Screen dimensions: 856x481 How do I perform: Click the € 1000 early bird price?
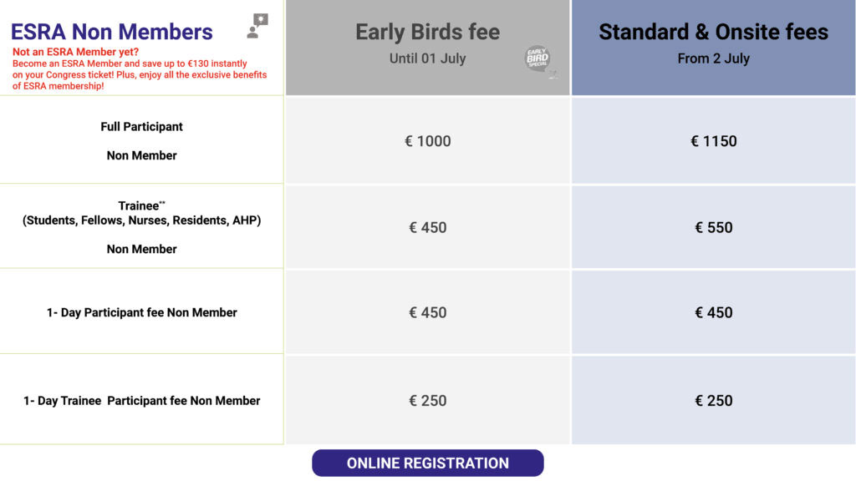pos(427,141)
